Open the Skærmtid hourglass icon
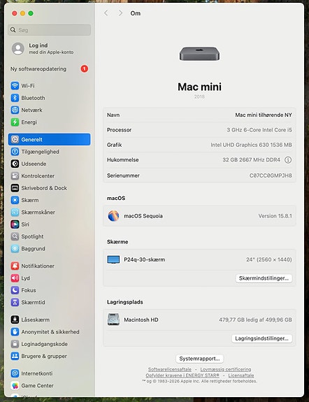This screenshot has width=309, height=402. [x=15, y=302]
